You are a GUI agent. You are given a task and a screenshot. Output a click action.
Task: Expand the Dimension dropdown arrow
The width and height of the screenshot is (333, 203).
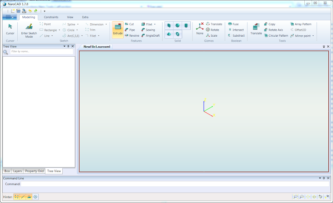[x=106, y=24]
